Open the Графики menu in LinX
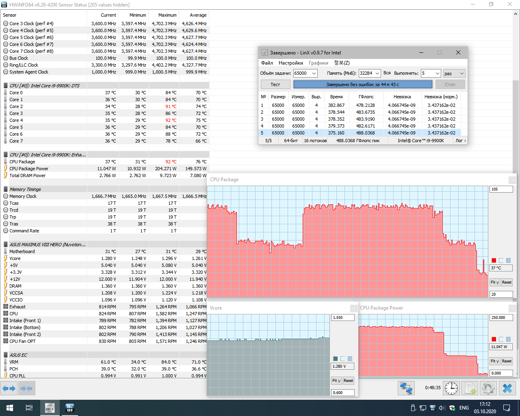The image size is (520, 416). click(318, 63)
